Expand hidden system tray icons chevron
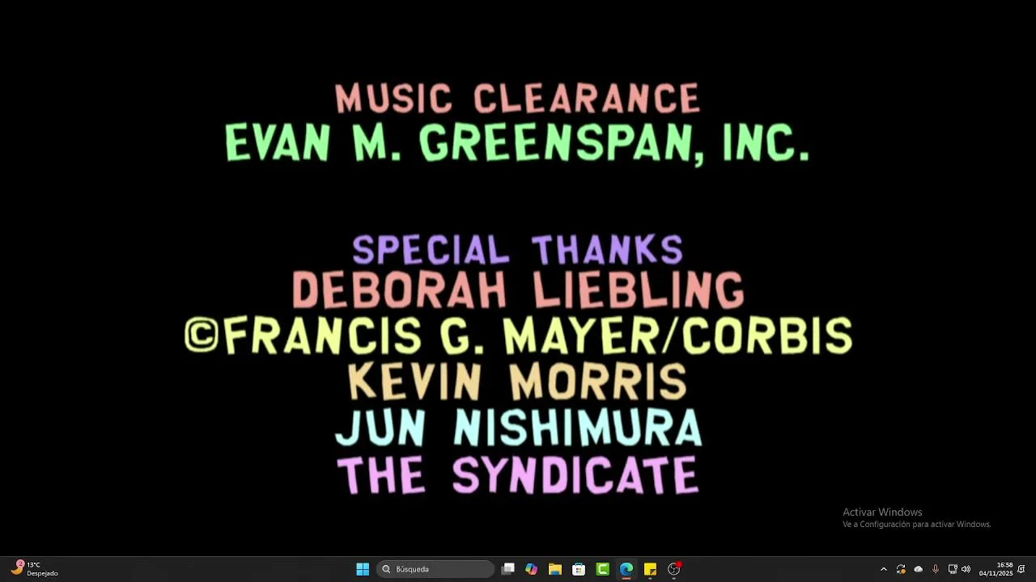The height and width of the screenshot is (582, 1036). [x=883, y=569]
